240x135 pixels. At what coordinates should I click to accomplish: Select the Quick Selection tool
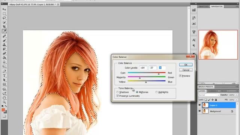click(x=4, y=22)
